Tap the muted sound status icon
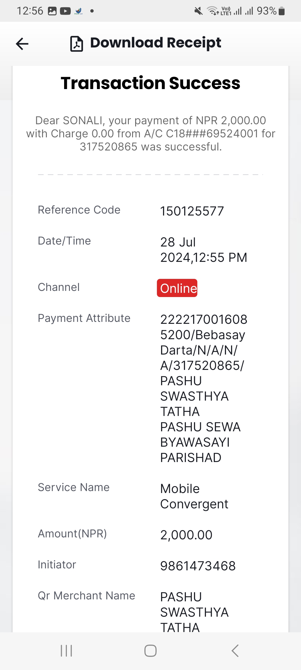Image resolution: width=301 pixels, height=670 pixels. [x=198, y=11]
